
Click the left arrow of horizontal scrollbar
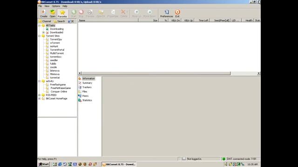click(80, 73)
